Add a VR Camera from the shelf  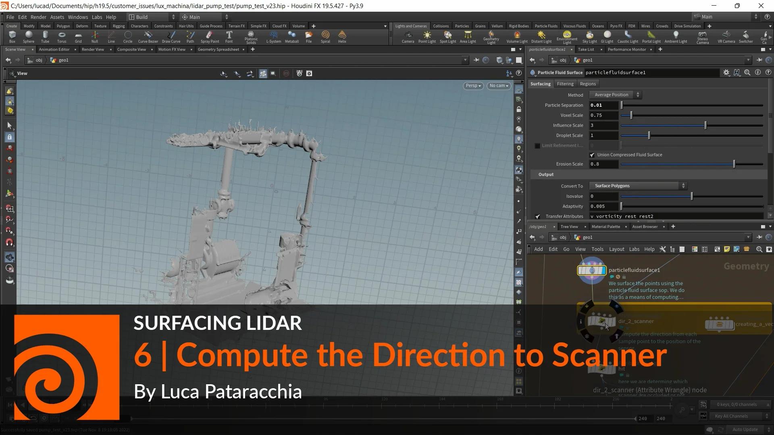tap(726, 37)
